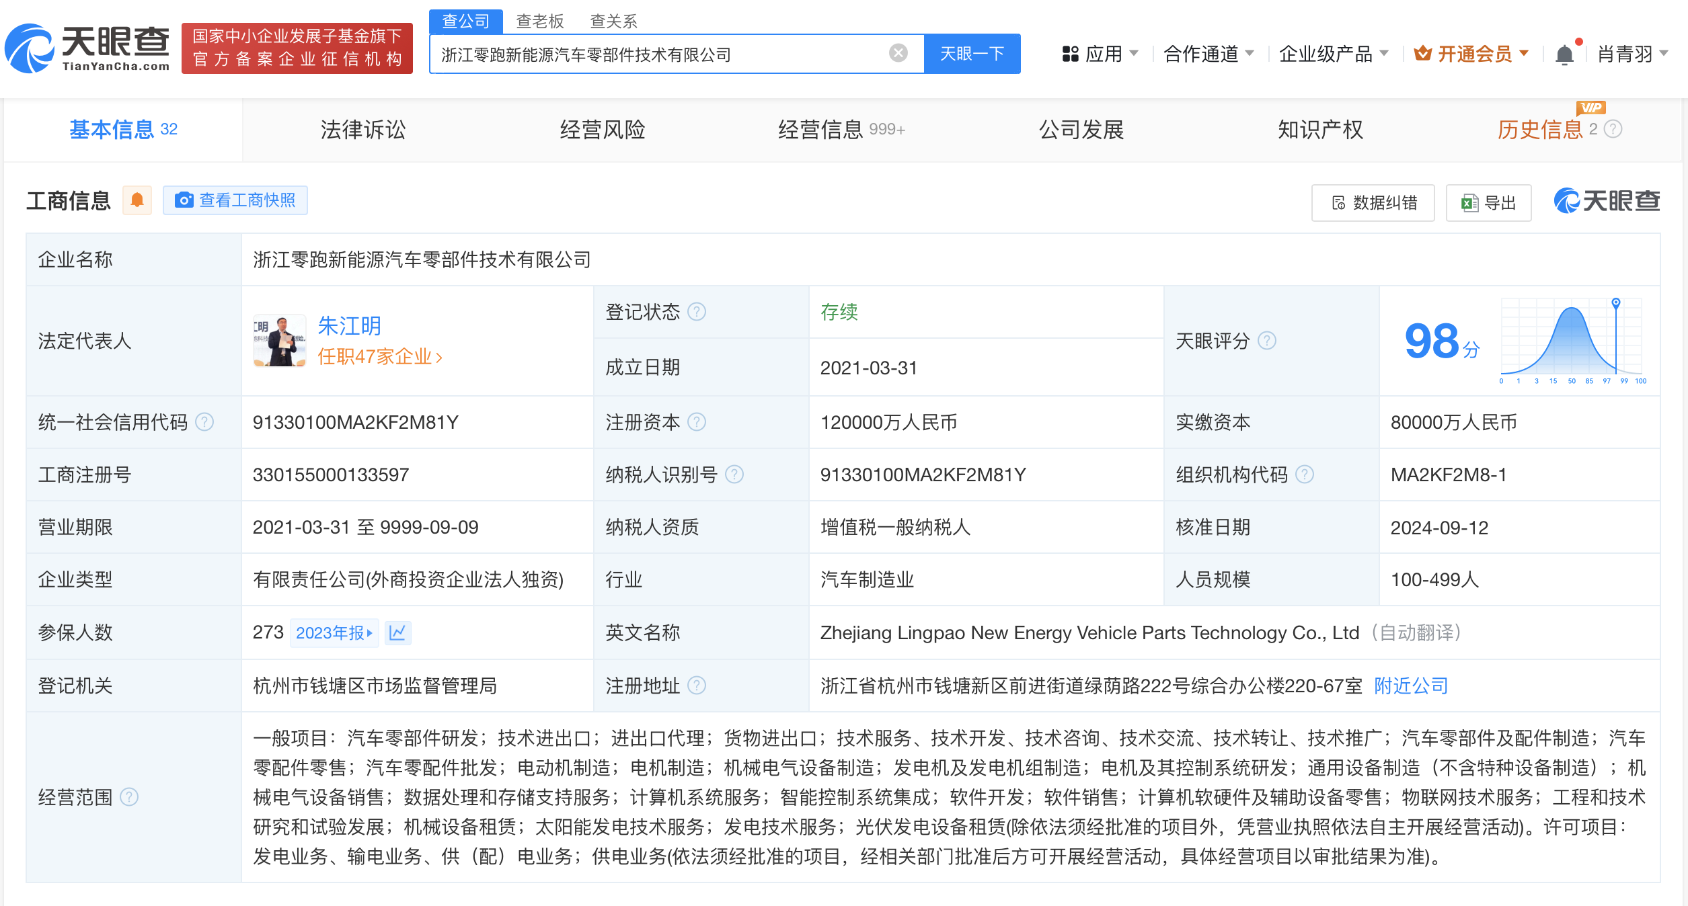
Task: Open 任职47家企业 link
Action: coord(380,356)
